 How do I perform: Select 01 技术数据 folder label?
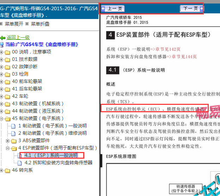25,59
